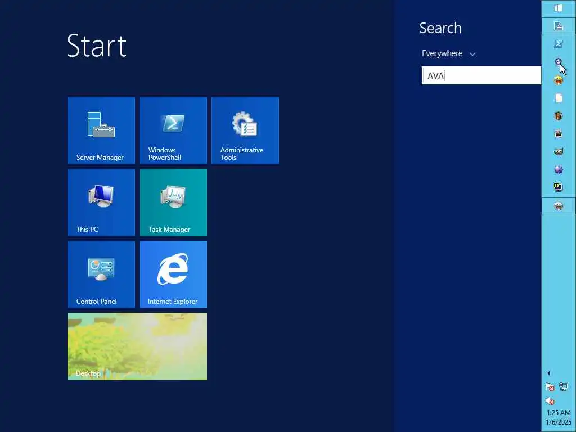The width and height of the screenshot is (576, 432).
Task: Click the brown box taskbar icon
Action: [559, 116]
